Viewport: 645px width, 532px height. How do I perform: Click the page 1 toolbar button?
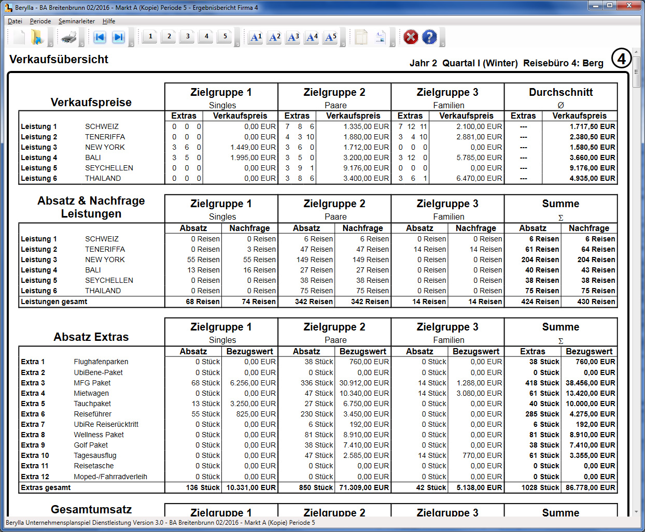[x=150, y=36]
